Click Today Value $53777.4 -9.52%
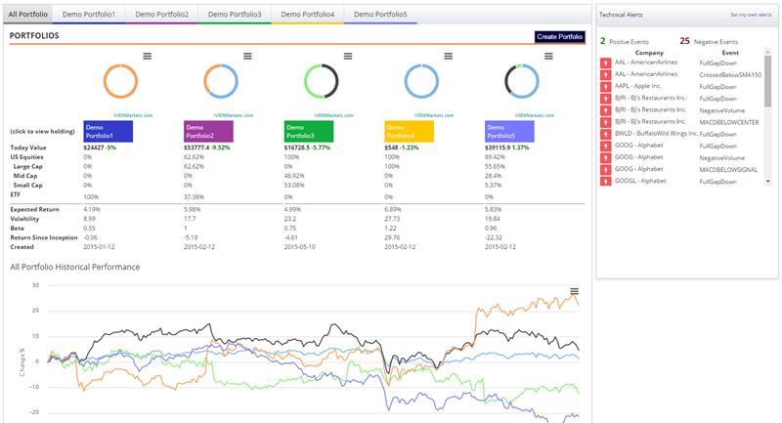782x423 pixels. click(207, 148)
